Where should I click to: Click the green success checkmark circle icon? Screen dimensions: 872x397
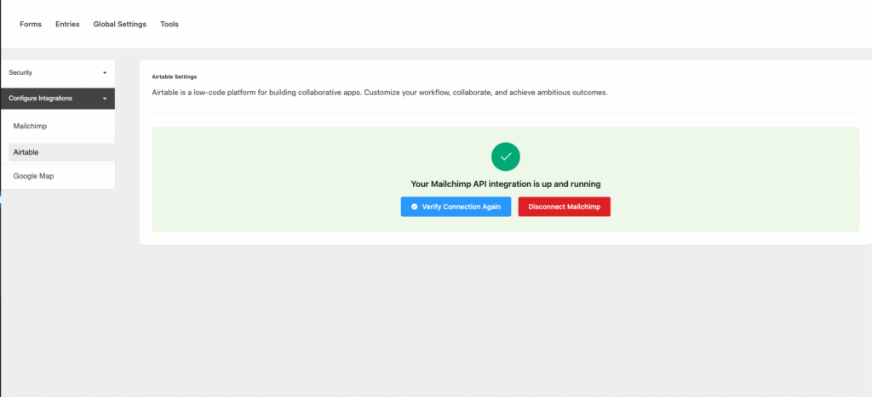point(505,156)
